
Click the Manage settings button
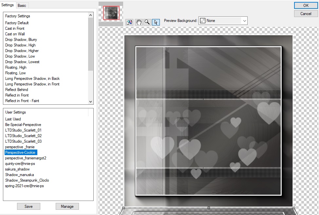point(67,206)
